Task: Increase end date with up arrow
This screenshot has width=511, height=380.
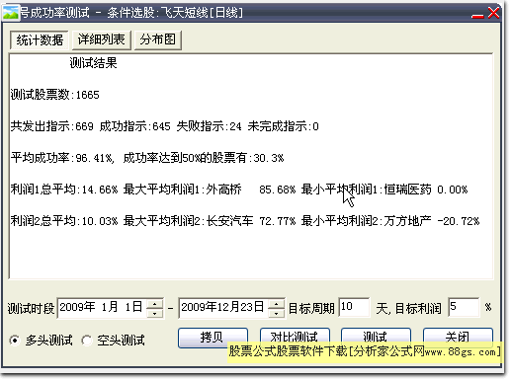Action: tap(276, 303)
